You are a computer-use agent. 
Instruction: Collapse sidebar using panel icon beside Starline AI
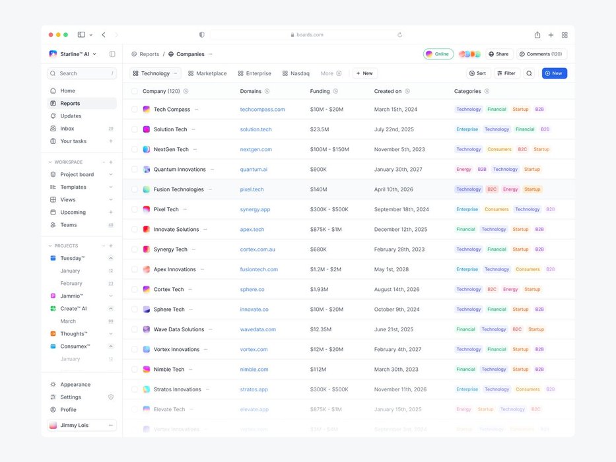[x=112, y=54]
